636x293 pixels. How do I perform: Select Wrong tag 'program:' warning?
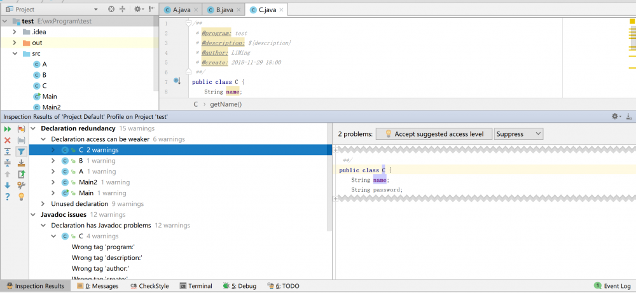coord(103,247)
